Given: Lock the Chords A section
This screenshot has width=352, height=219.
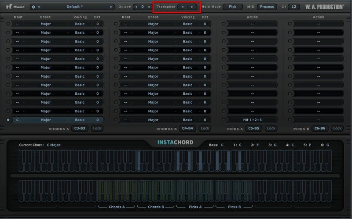Looking at the screenshot, I should pyautogui.click(x=97, y=128).
